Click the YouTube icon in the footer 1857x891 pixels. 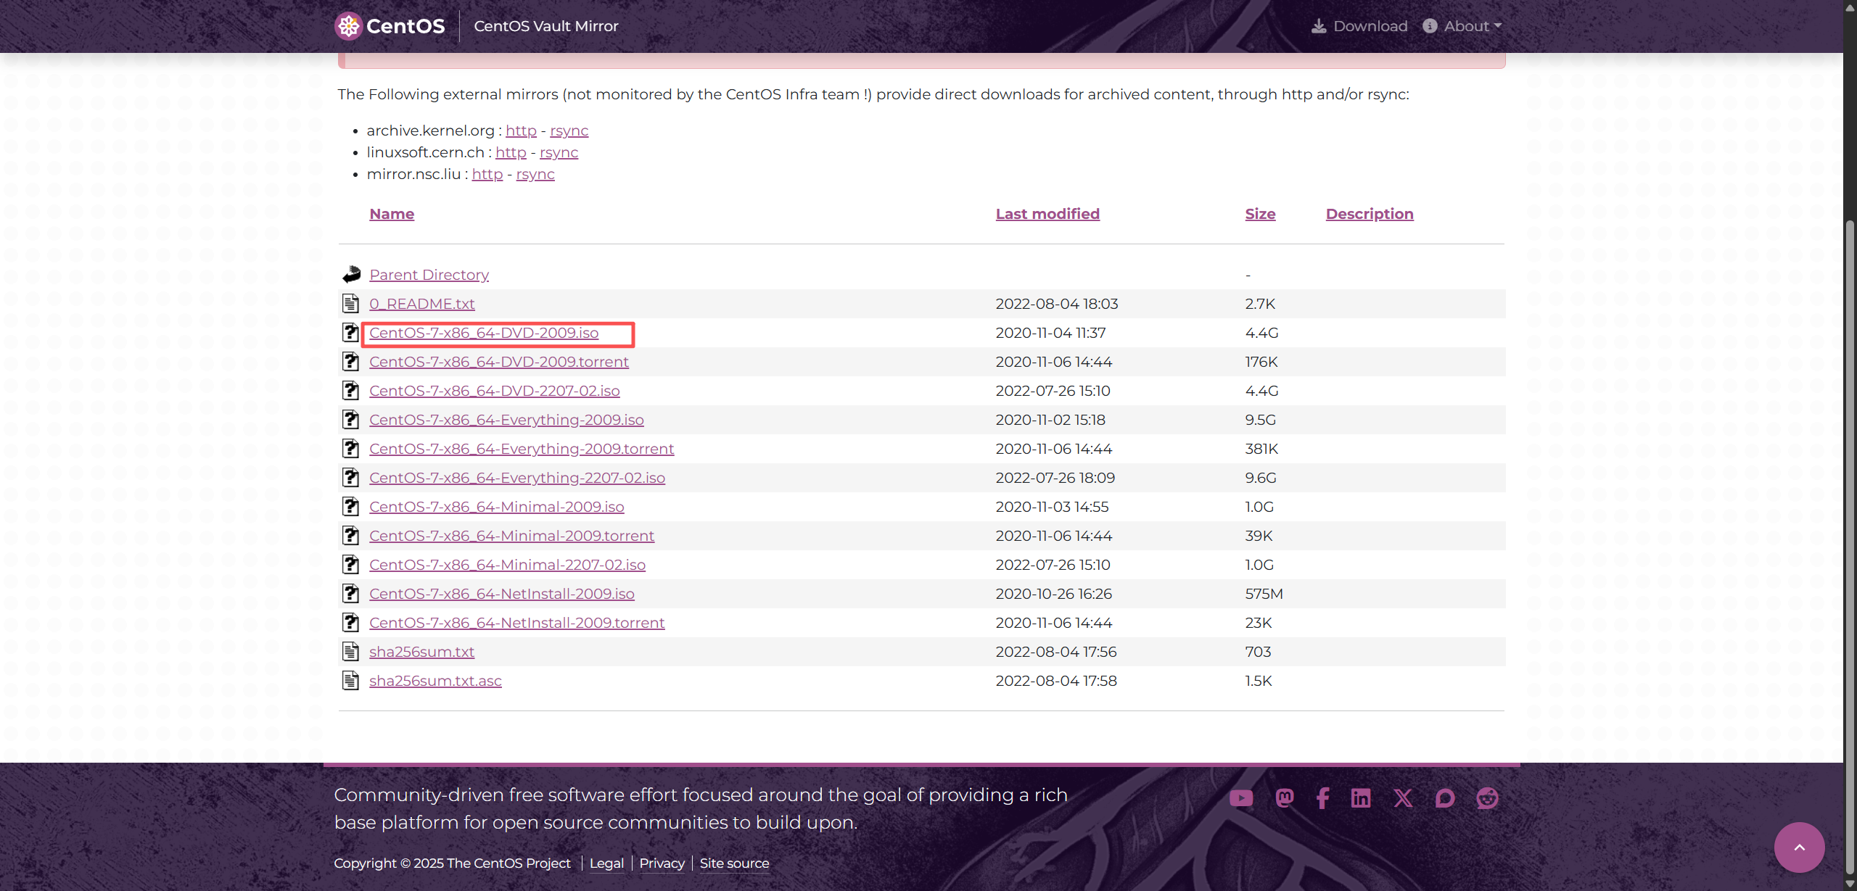(x=1241, y=798)
